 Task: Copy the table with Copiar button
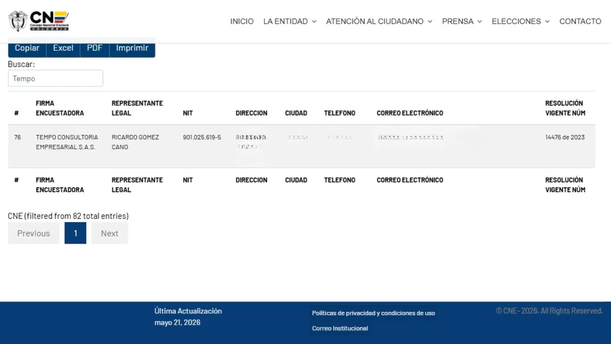click(27, 48)
